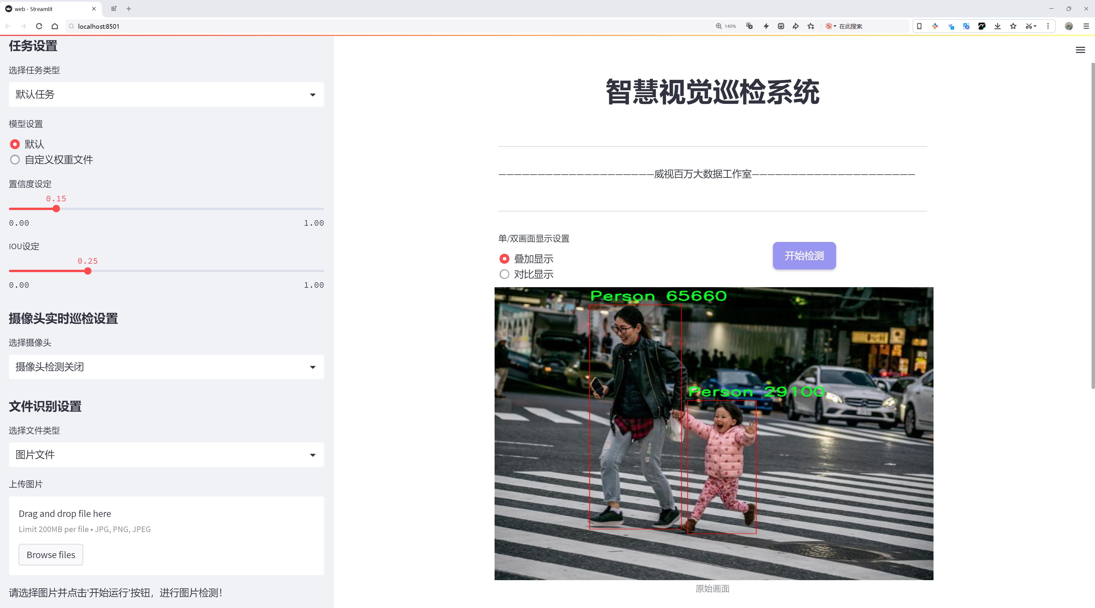Click the browser forward arrow
This screenshot has width=1095, height=608.
tap(23, 26)
